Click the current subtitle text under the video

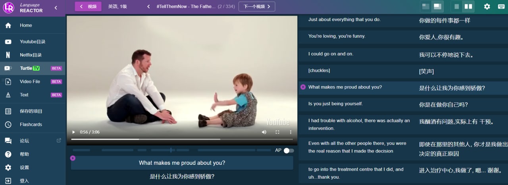182,163
